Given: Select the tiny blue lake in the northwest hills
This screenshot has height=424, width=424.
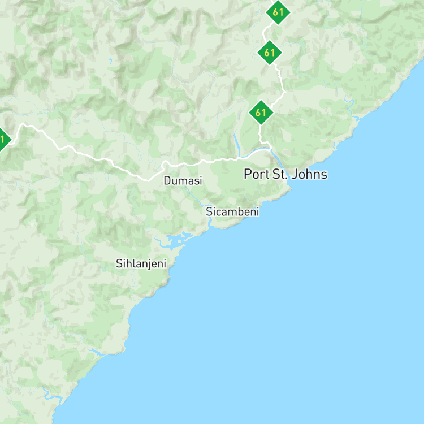Looking at the screenshot, I should (x=110, y=60).
